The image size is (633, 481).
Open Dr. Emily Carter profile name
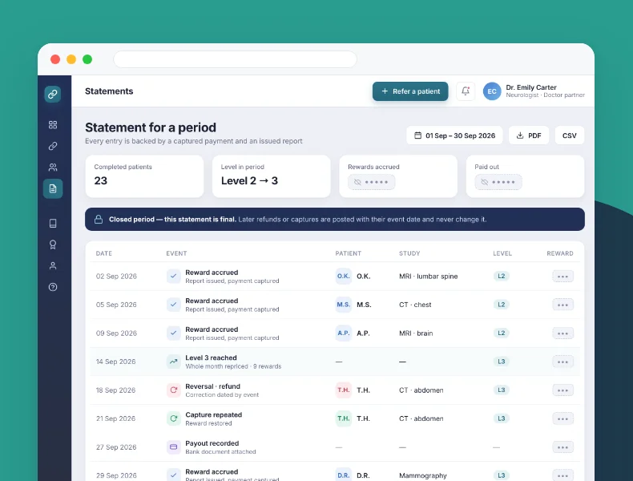pos(531,87)
